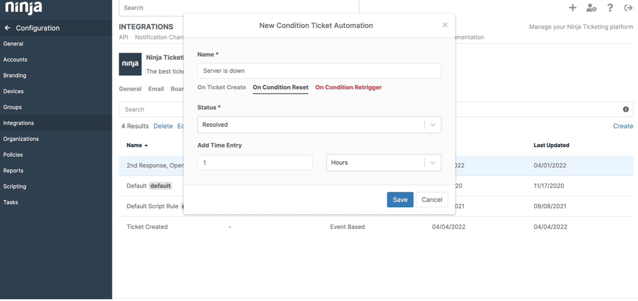638x301 pixels.
Task: Click the info icon right of search
Action: pyautogui.click(x=626, y=109)
